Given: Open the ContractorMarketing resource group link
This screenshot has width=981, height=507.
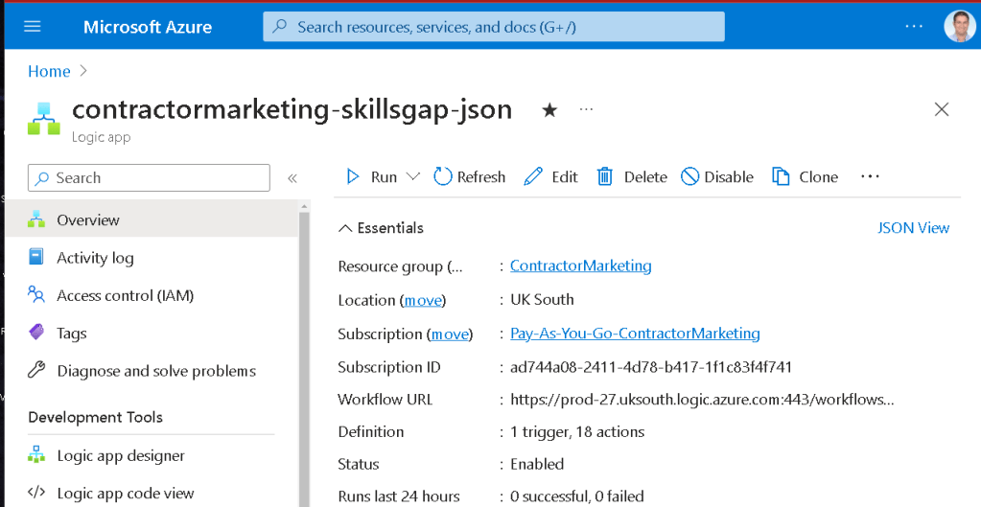Looking at the screenshot, I should 580,265.
